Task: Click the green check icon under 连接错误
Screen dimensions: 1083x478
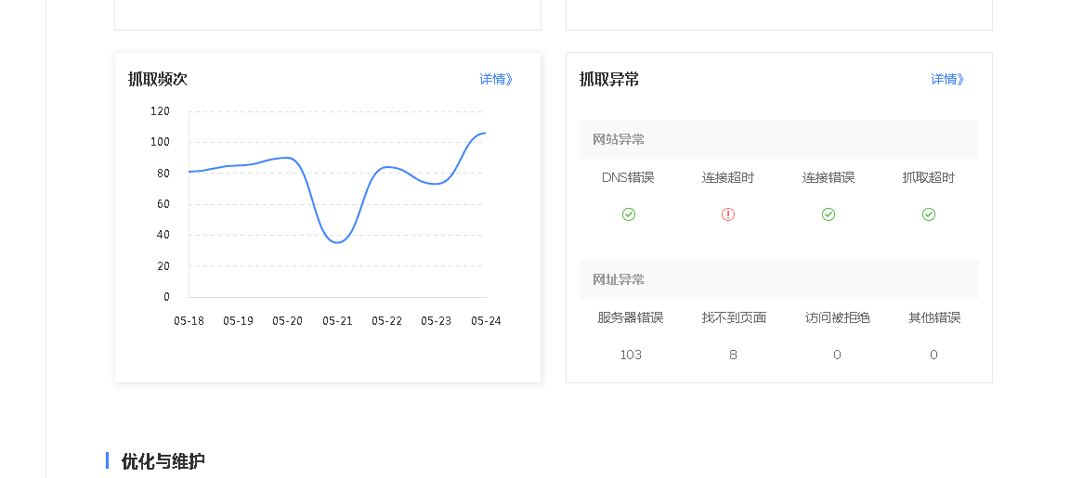Action: click(829, 214)
